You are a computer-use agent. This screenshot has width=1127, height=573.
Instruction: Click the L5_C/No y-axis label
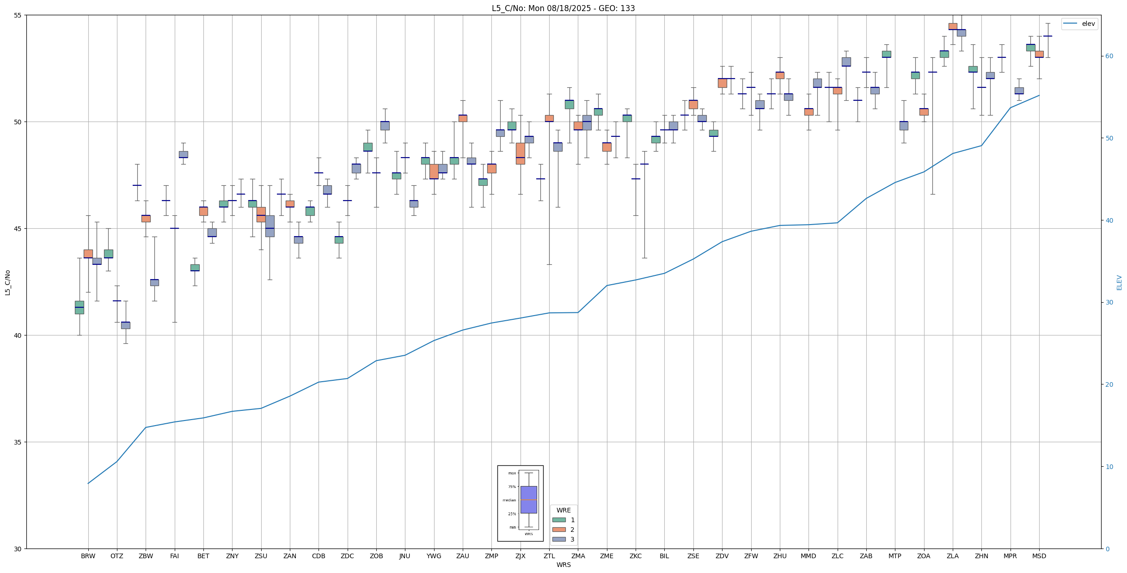point(7,282)
